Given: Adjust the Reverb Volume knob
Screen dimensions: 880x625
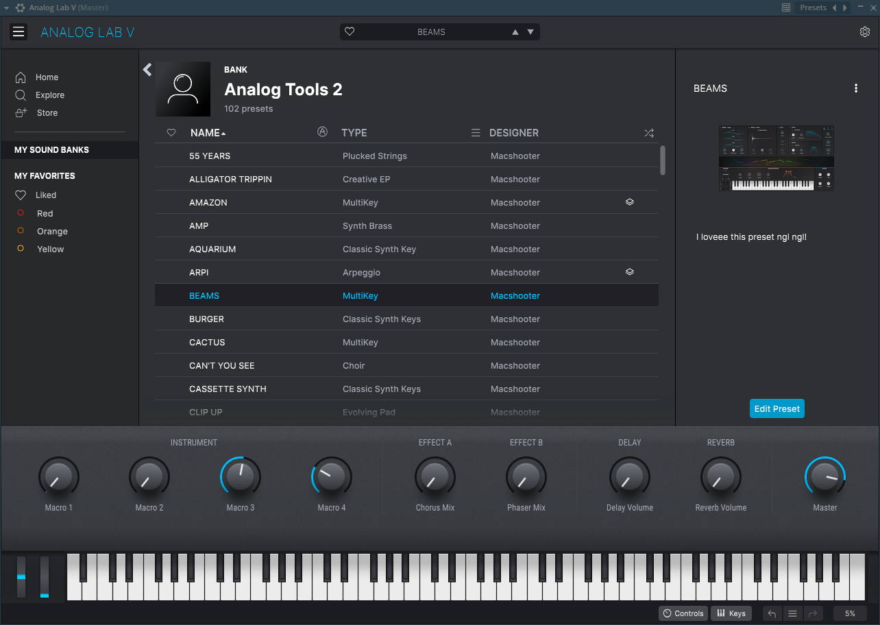Looking at the screenshot, I should point(720,476).
